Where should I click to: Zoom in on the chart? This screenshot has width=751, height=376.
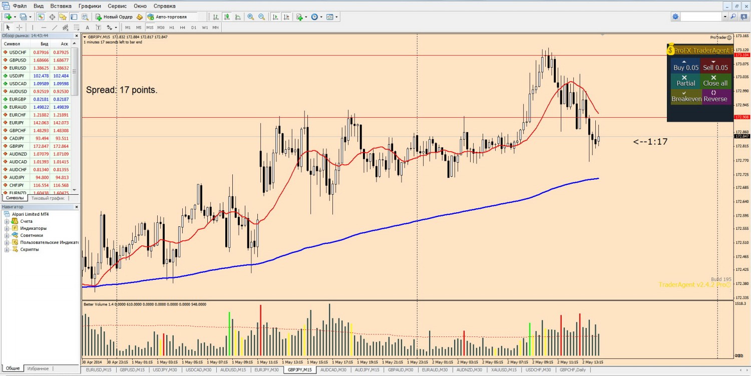click(x=251, y=17)
